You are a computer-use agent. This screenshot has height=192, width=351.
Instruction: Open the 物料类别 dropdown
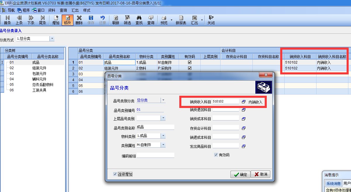click(163, 136)
